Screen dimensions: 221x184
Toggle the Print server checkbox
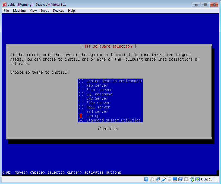[81, 90]
